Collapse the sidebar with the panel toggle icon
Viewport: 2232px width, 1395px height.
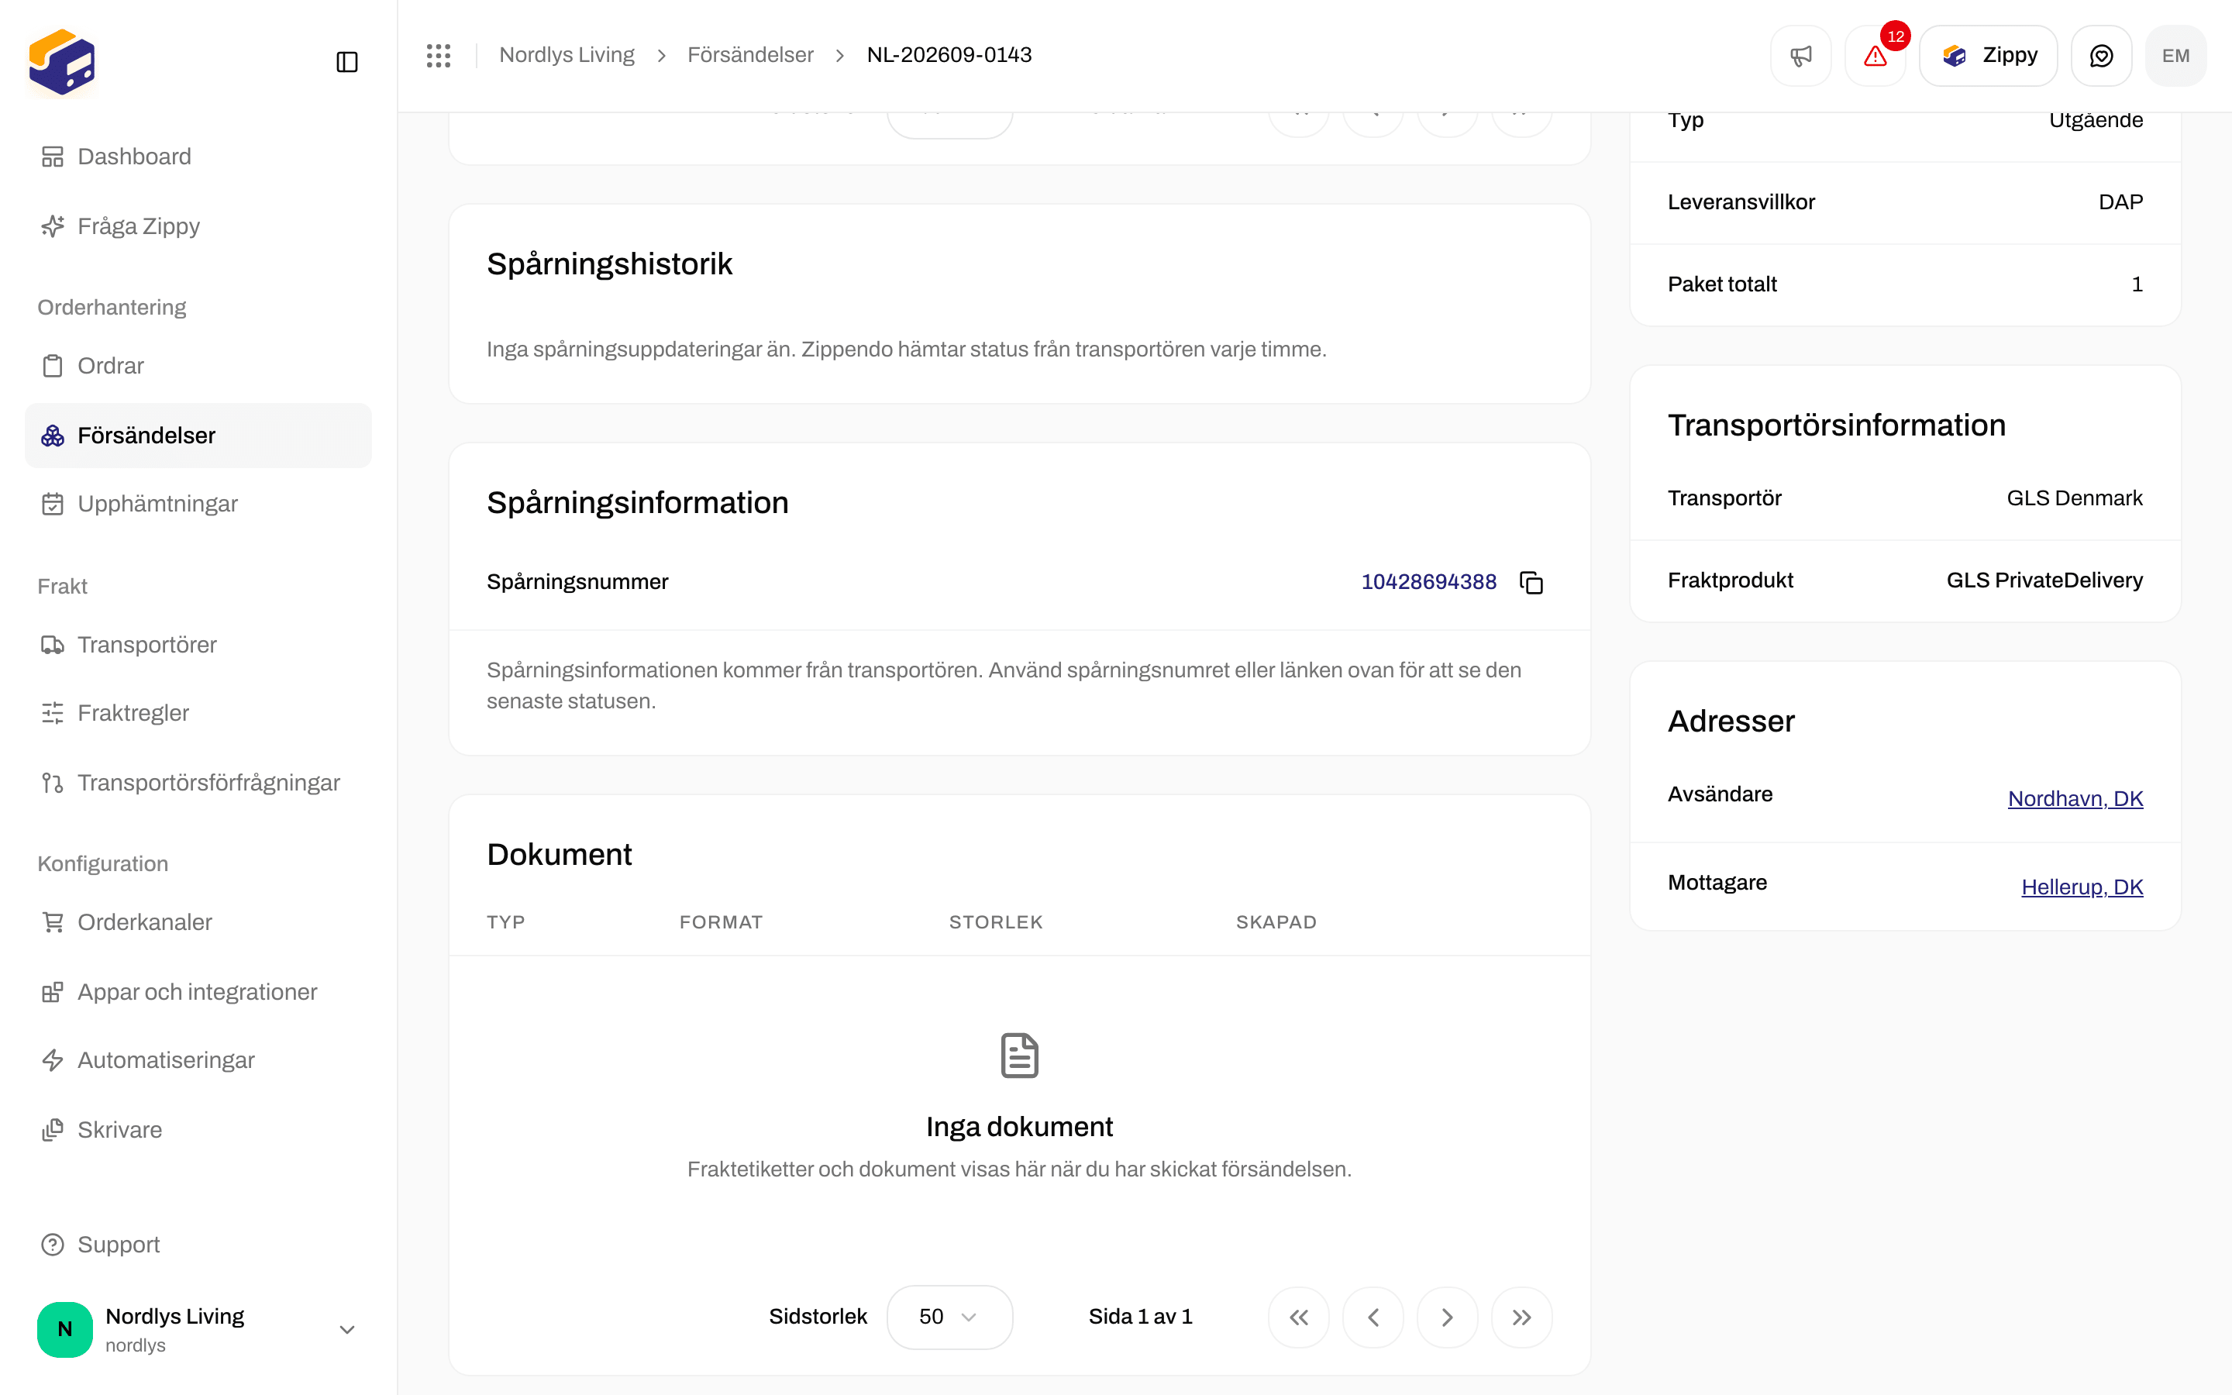coord(346,62)
